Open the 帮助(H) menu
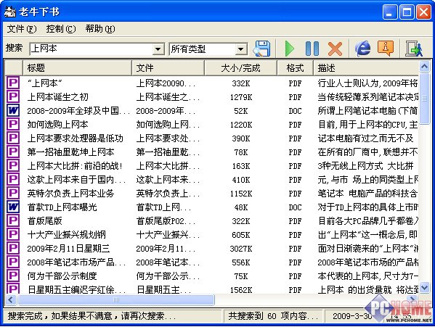Image resolution: width=435 pixels, height=327 pixels. pos(100,29)
